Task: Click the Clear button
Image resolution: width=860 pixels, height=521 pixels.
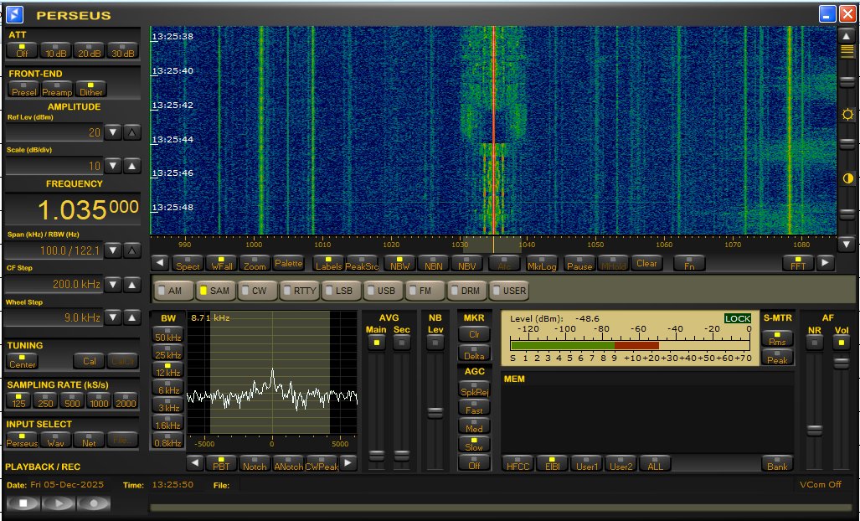Action: pyautogui.click(x=646, y=263)
